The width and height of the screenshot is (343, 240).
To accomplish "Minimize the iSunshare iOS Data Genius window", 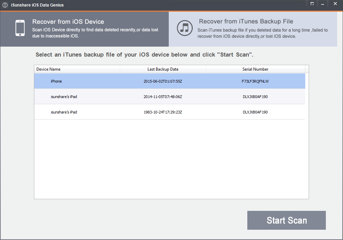I will 322,4.
